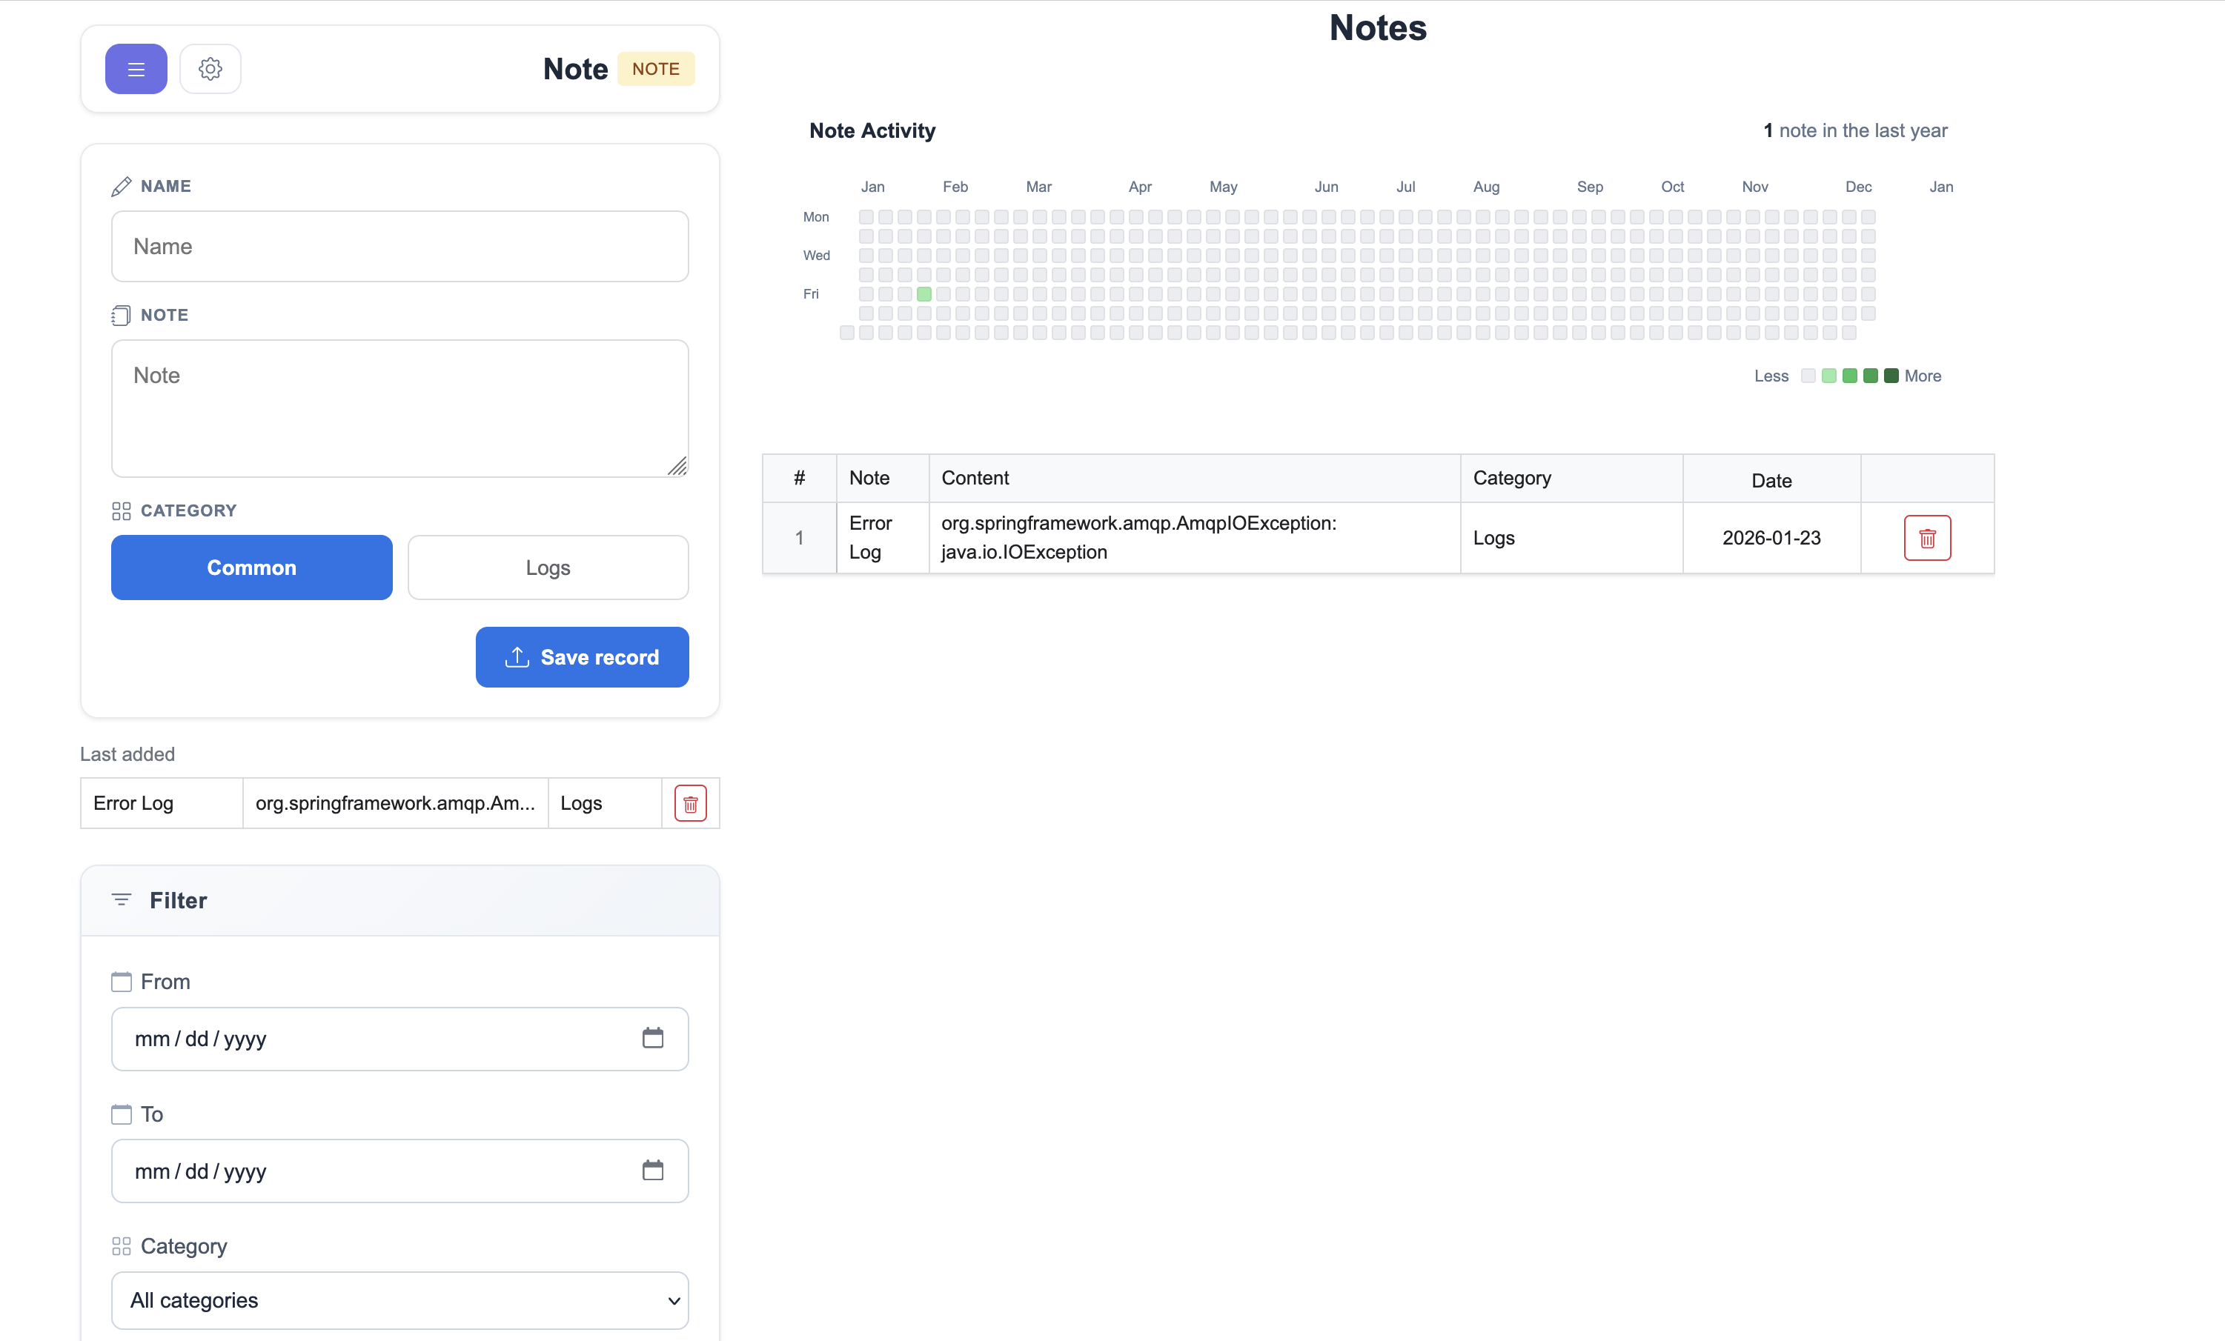Screen dimensions: 2225x1341
Task: Click the Note Activity heading
Action: click(x=872, y=131)
